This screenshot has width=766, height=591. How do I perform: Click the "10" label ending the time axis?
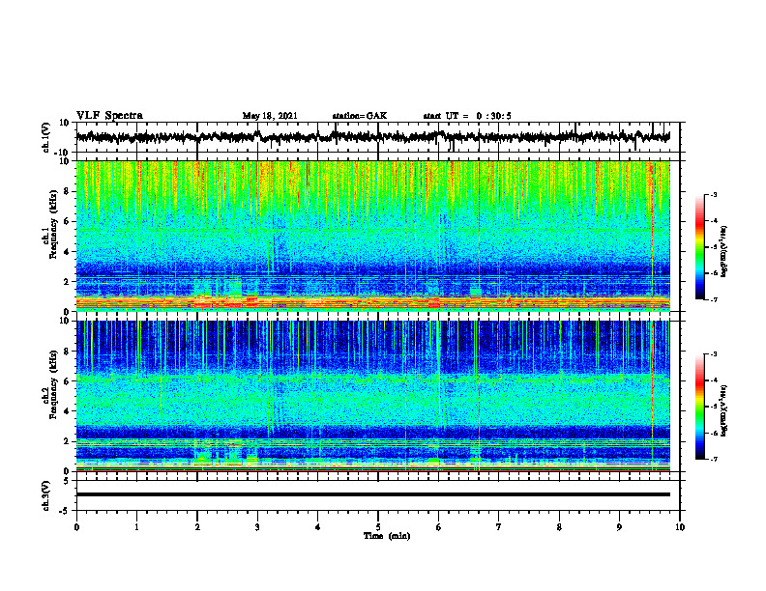tap(680, 527)
